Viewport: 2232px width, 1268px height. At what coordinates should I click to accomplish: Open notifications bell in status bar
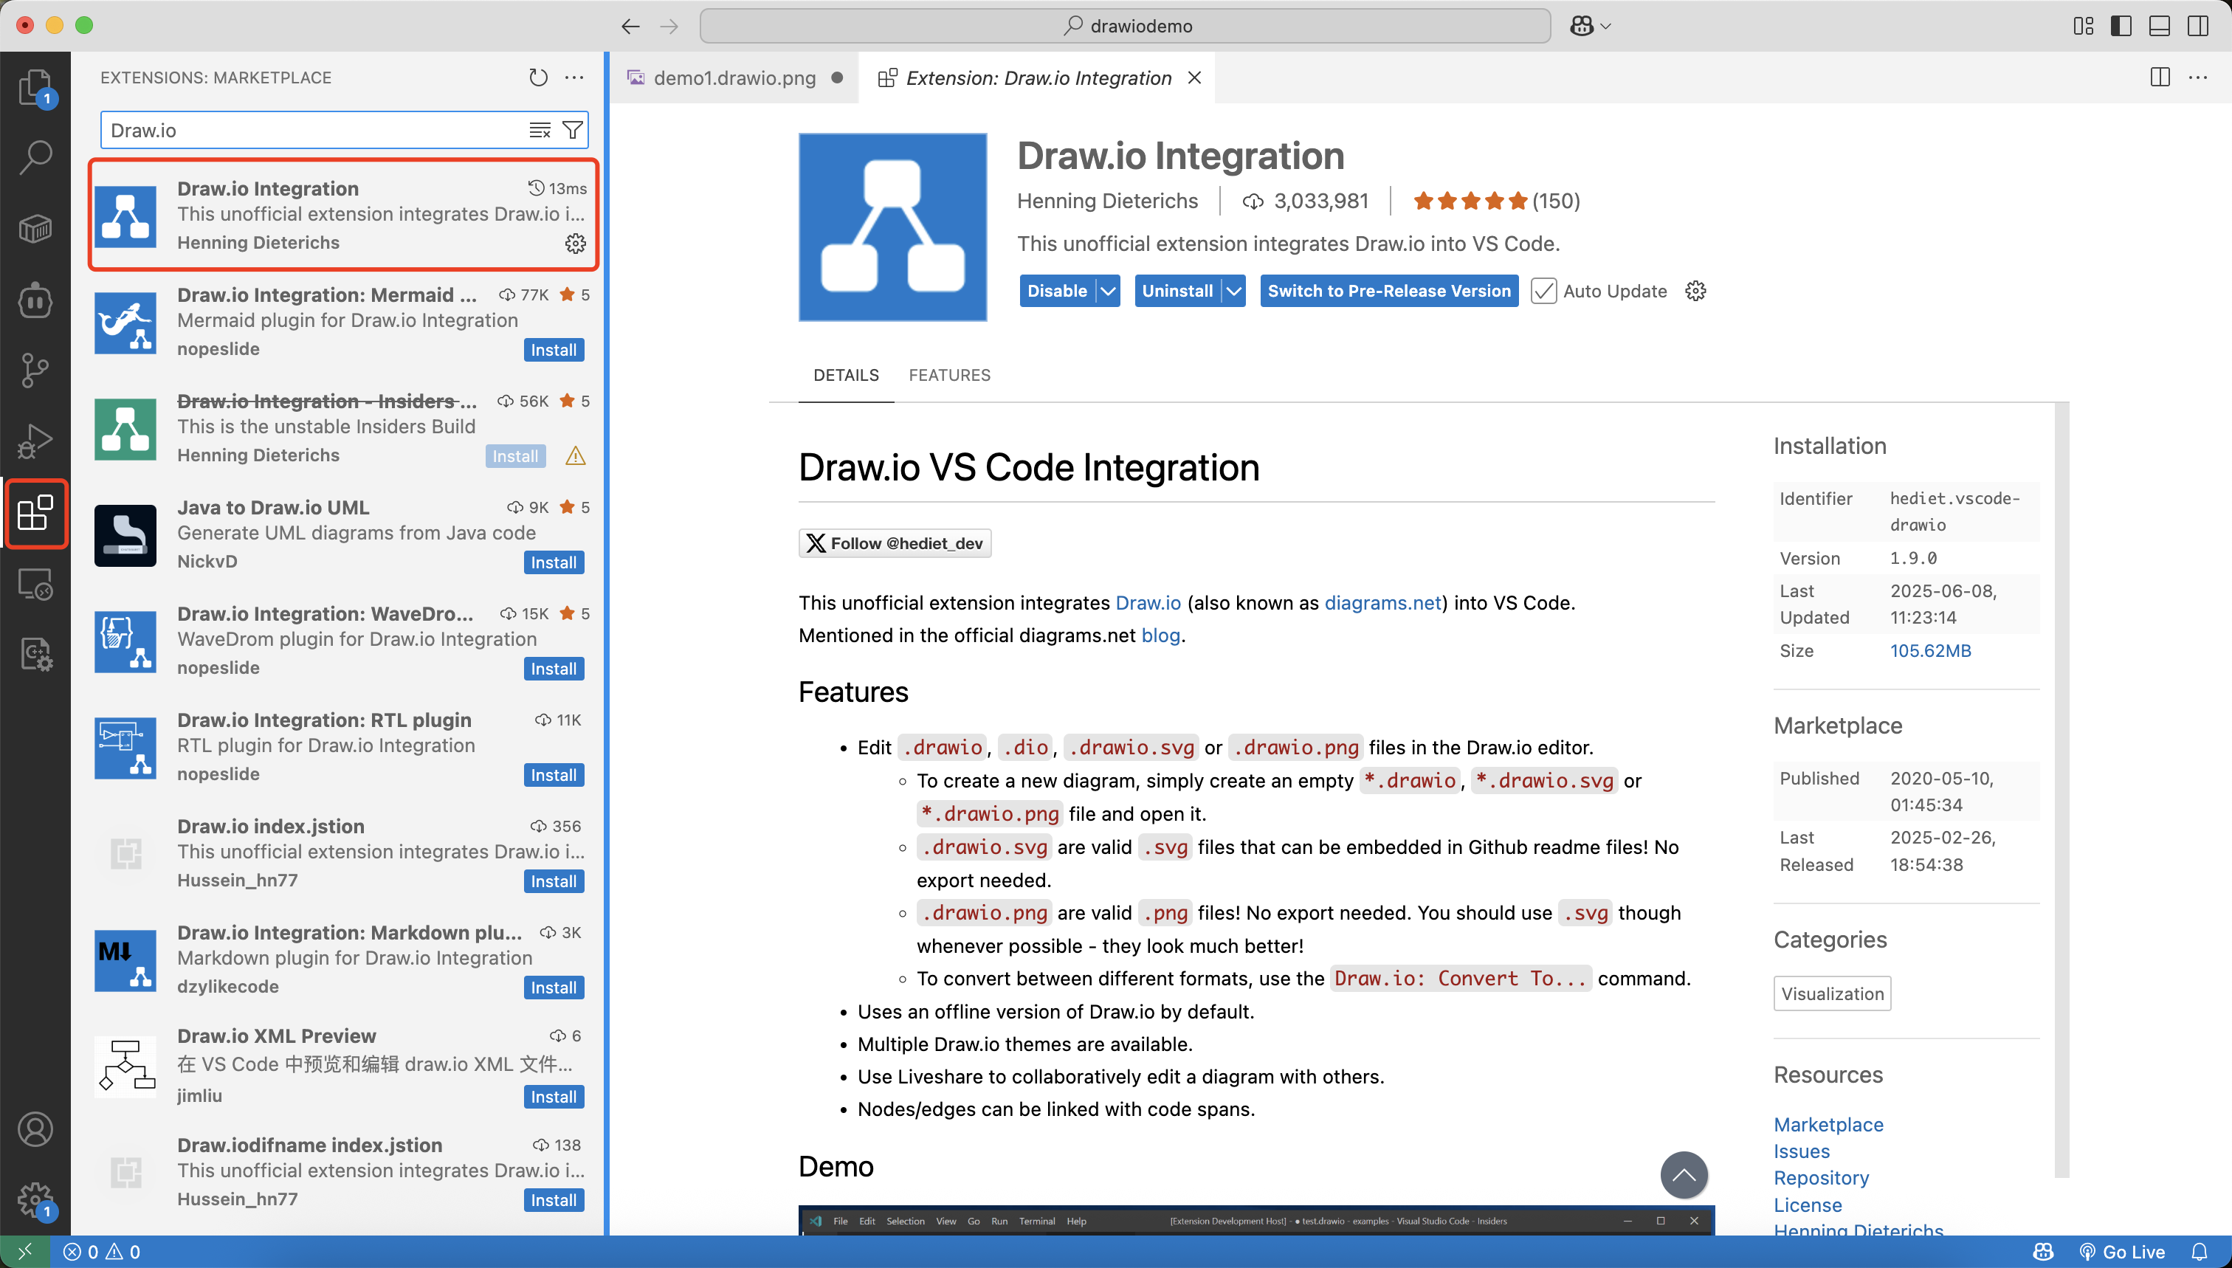[x=2200, y=1252]
